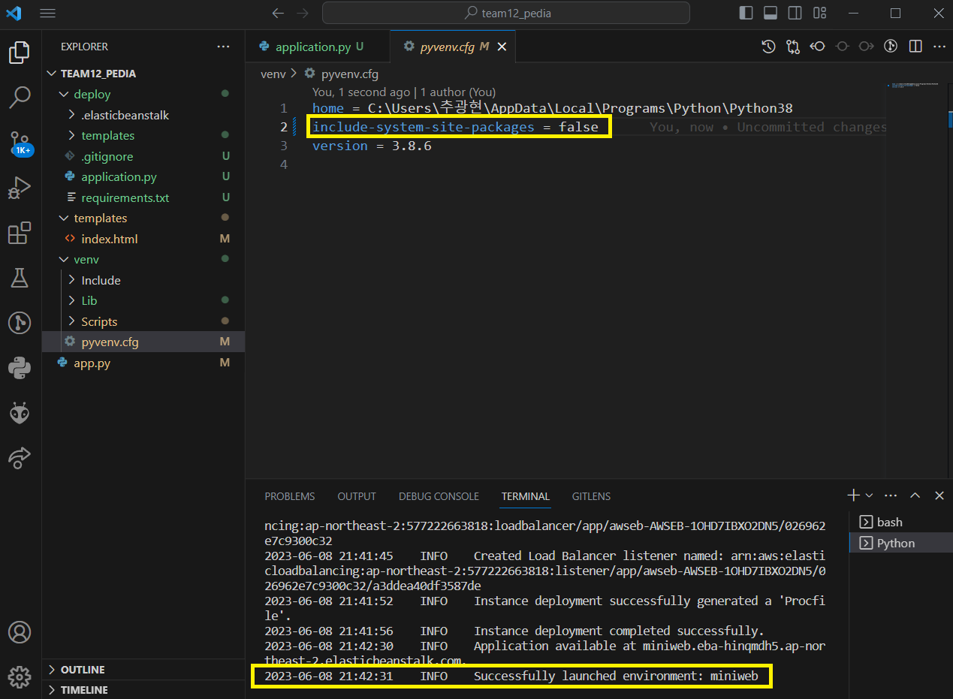
Task: Open the Accounts menu
Action: pyautogui.click(x=20, y=631)
